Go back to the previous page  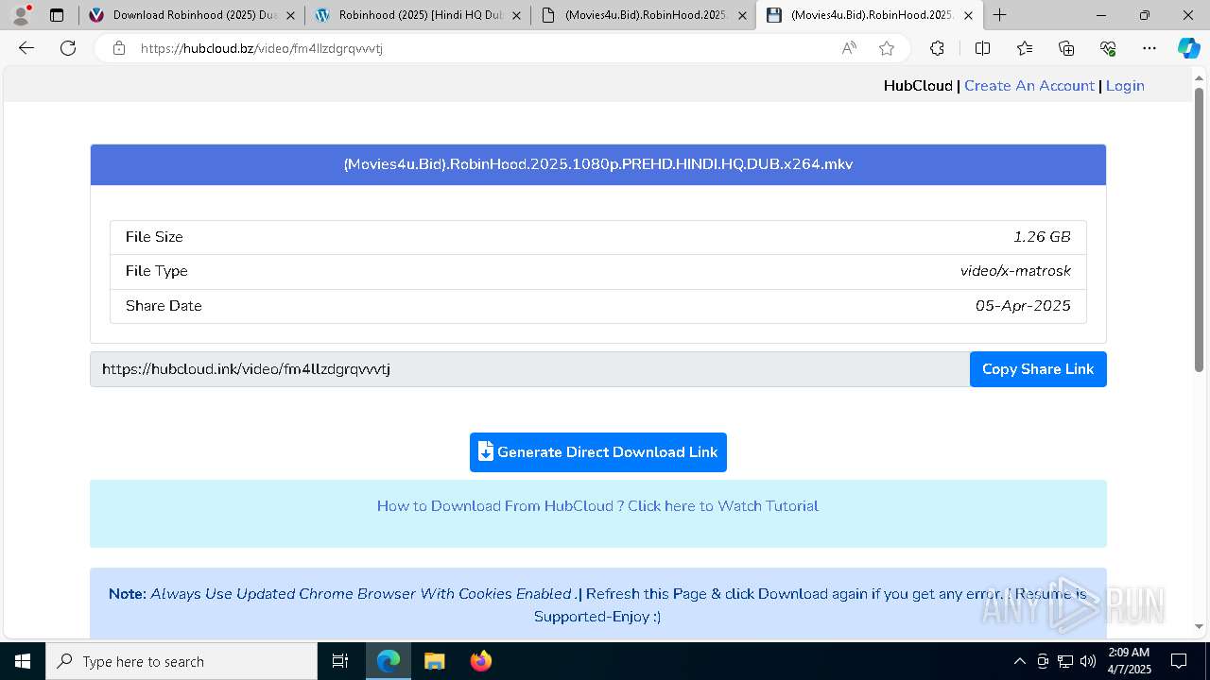pos(26,48)
